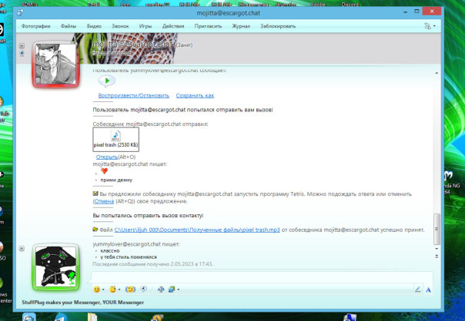Click the (Занят) status text
The width and height of the screenshot is (465, 321).
pos(184,45)
